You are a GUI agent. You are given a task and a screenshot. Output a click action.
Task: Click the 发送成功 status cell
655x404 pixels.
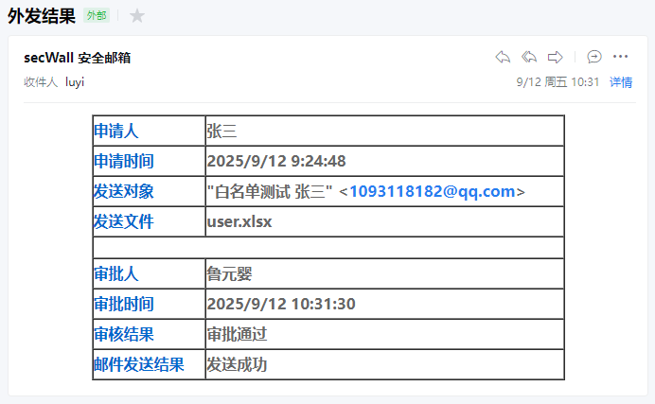(x=237, y=364)
